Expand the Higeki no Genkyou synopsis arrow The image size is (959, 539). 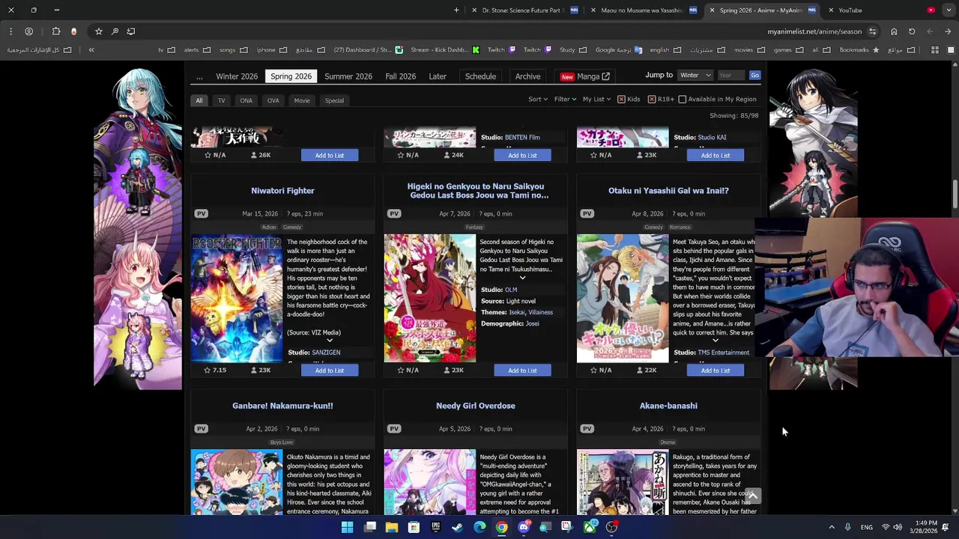[x=522, y=278]
